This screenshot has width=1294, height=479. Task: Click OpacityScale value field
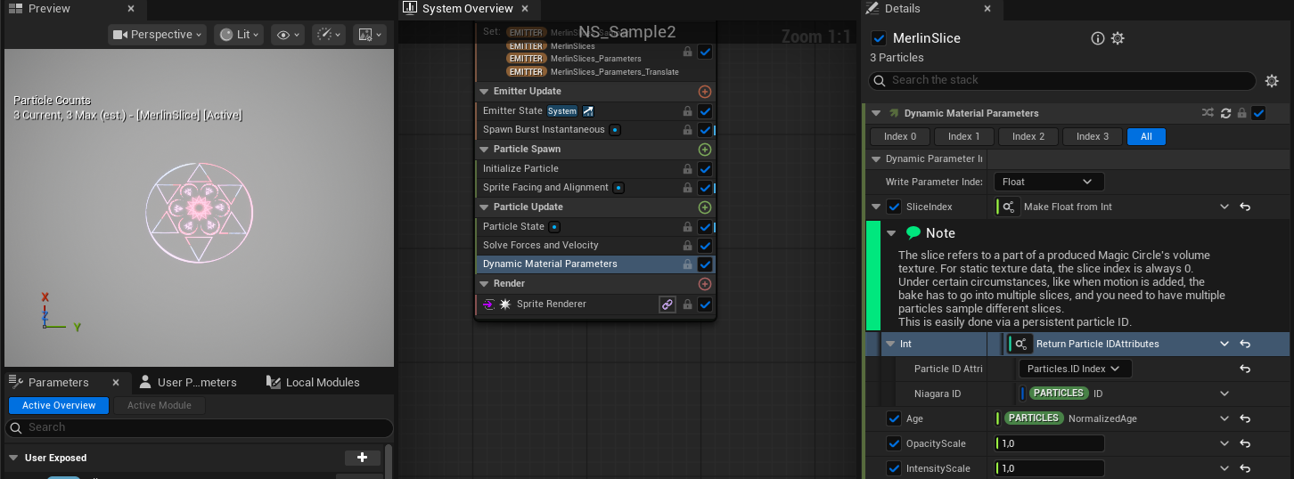pyautogui.click(x=1050, y=443)
